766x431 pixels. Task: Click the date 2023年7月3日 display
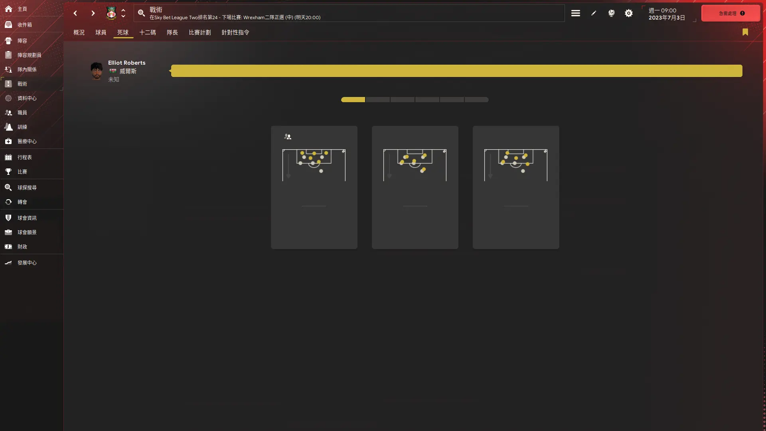pos(667,18)
